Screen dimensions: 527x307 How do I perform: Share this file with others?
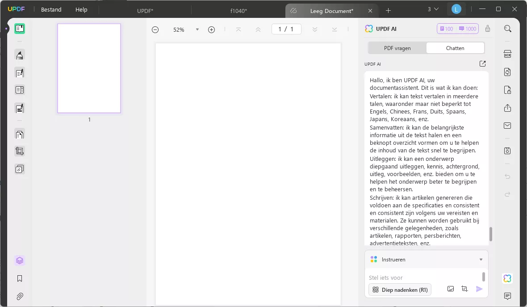pyautogui.click(x=507, y=108)
